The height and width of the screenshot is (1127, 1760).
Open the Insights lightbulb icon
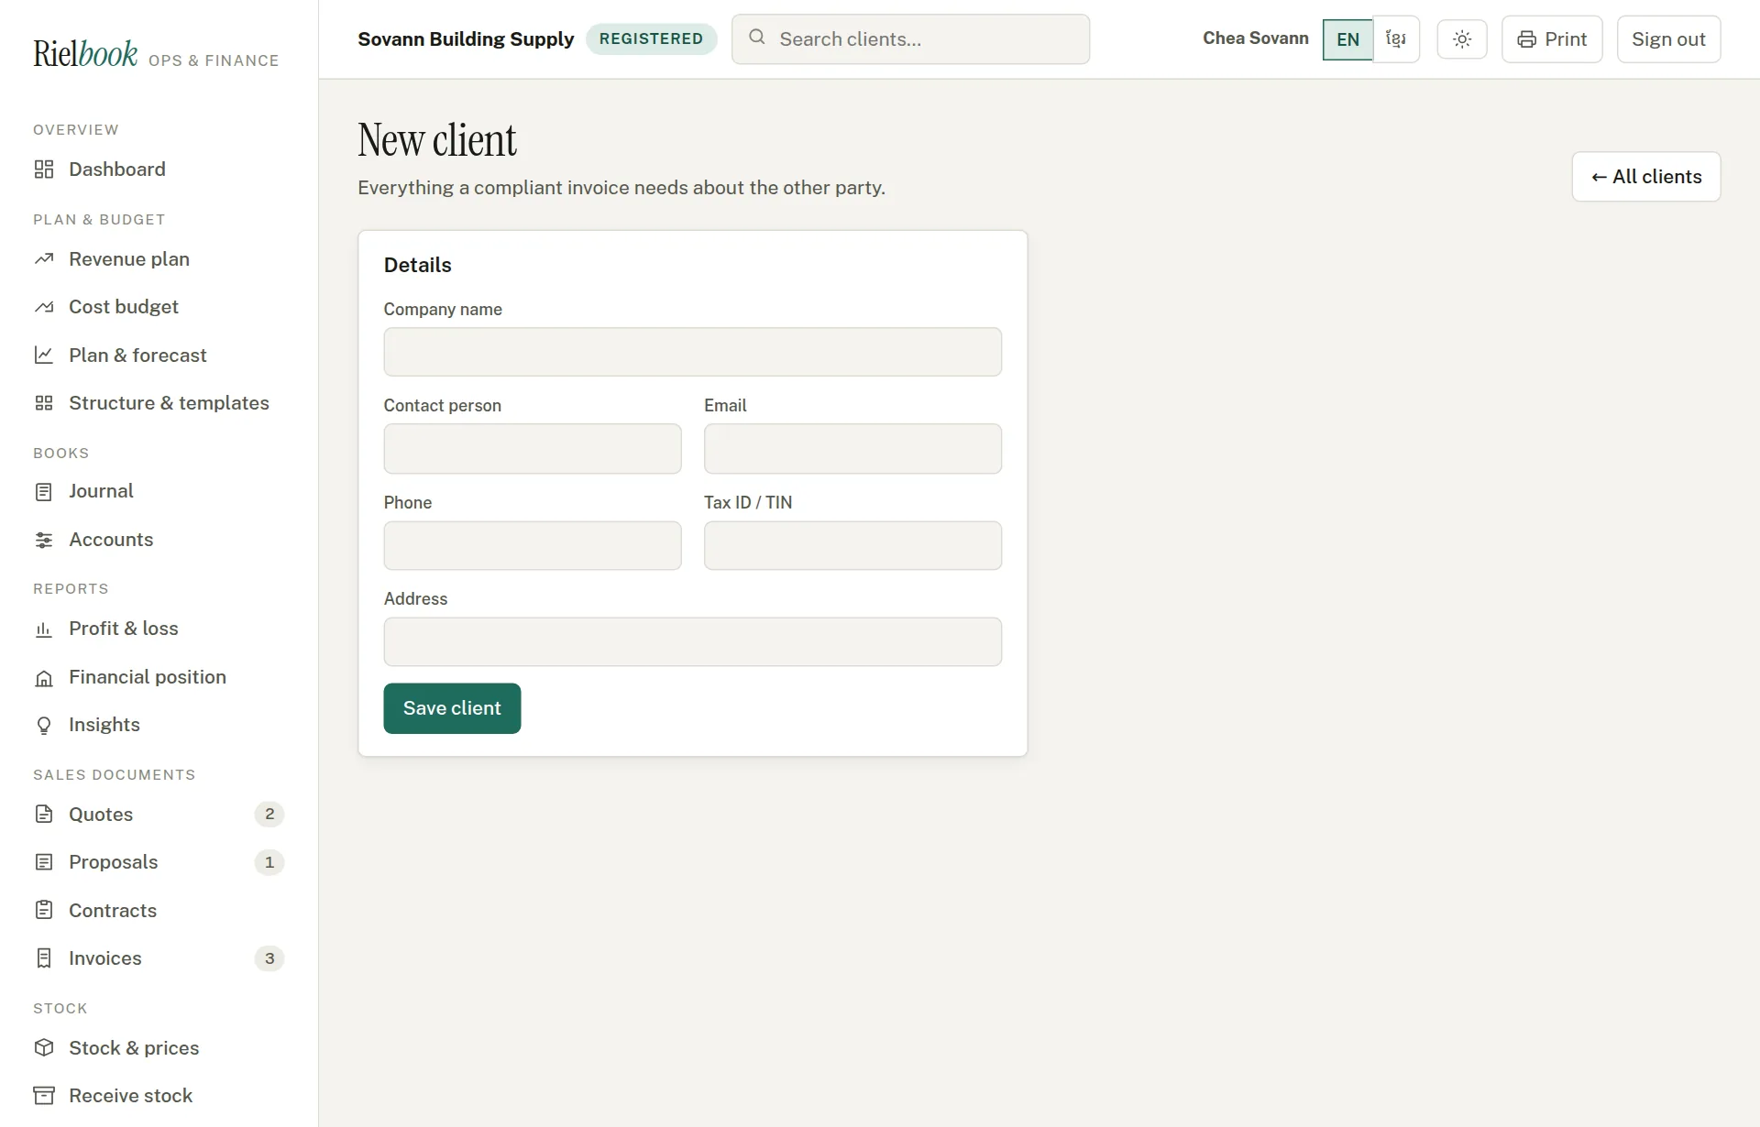click(x=44, y=725)
